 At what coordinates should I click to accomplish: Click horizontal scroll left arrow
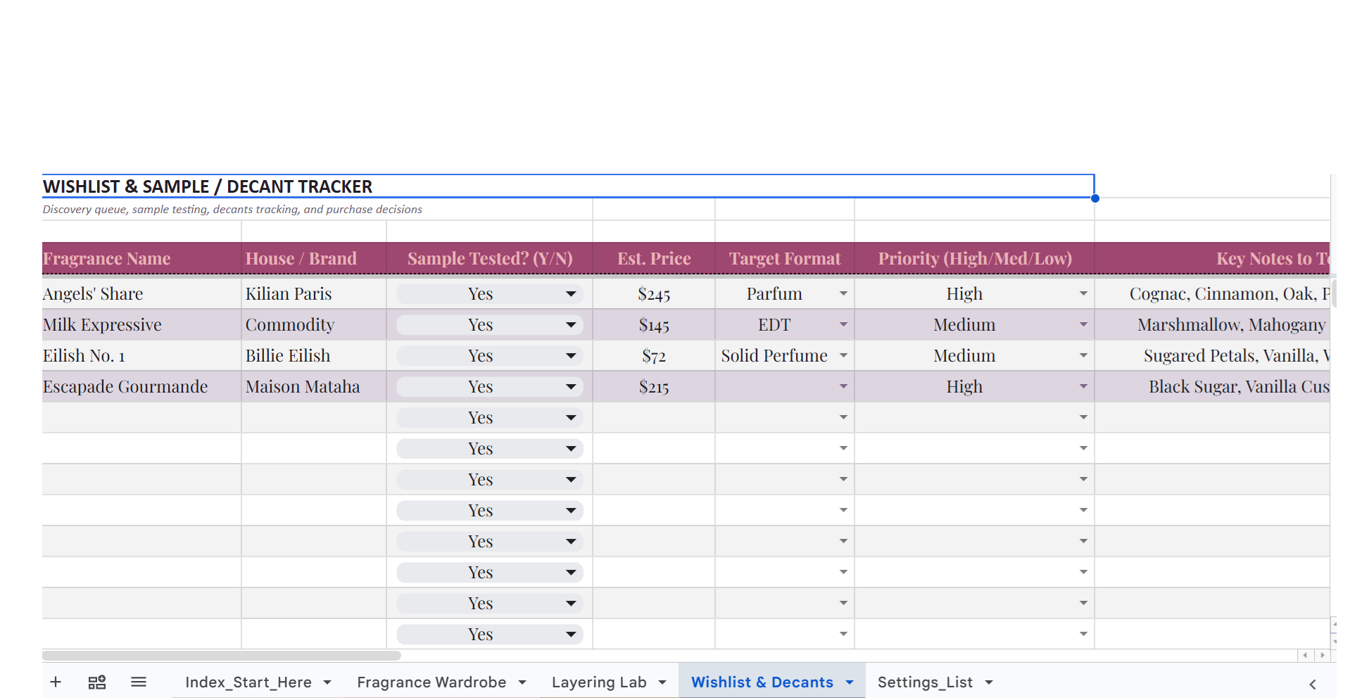1305,655
